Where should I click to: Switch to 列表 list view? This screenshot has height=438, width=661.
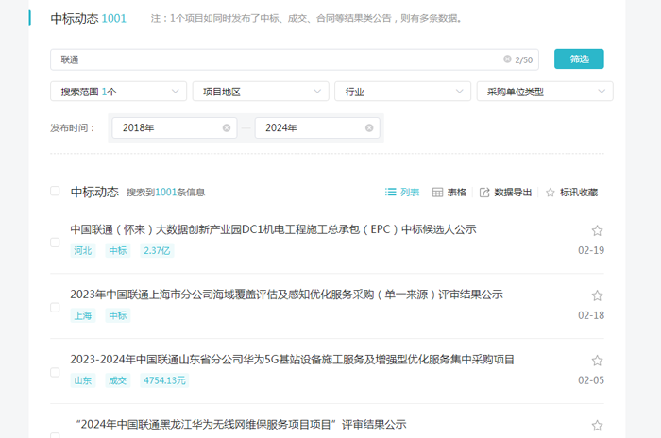402,193
